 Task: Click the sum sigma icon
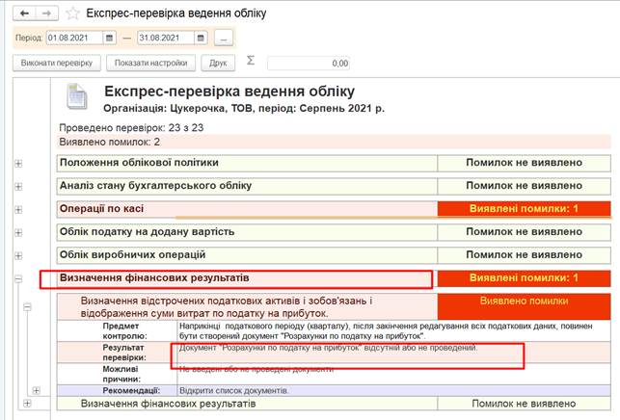252,61
